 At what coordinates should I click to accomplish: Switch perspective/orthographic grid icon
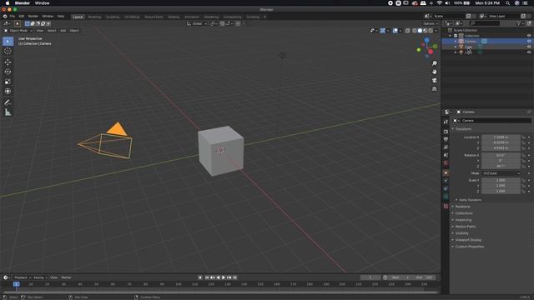tap(434, 89)
